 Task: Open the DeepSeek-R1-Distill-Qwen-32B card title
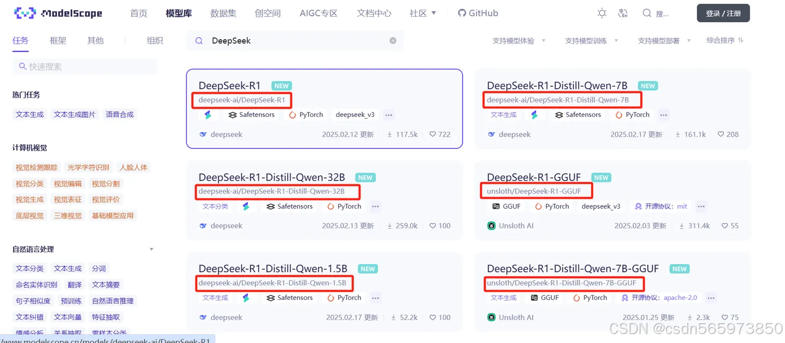pos(272,177)
